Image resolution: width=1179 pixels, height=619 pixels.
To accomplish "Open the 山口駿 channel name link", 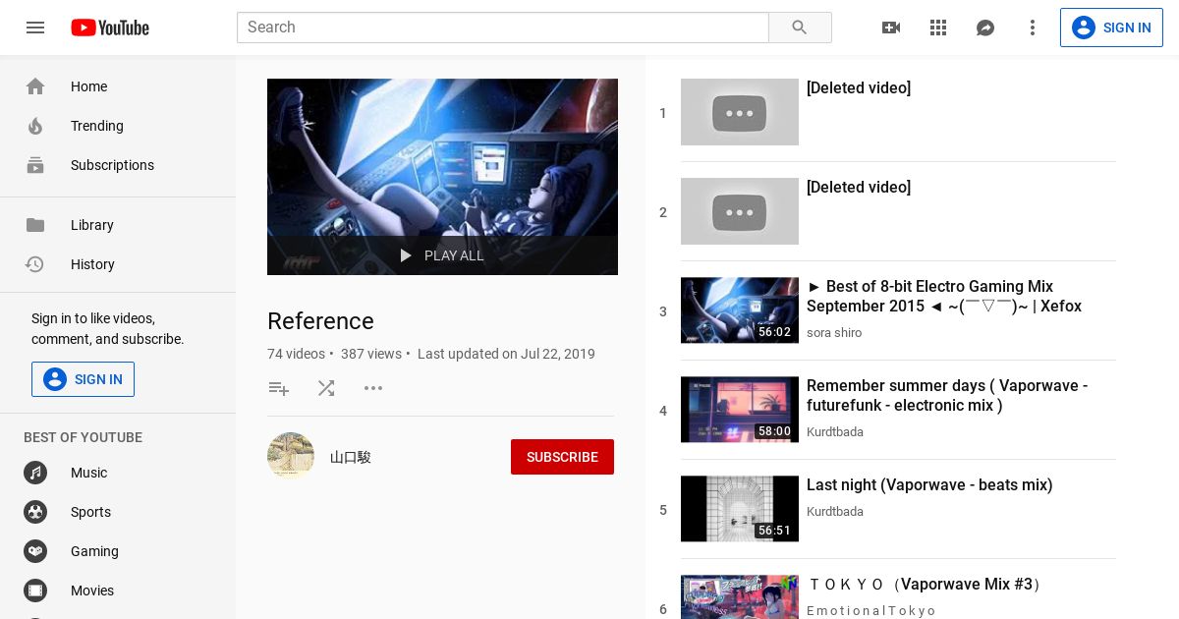I will (x=351, y=457).
